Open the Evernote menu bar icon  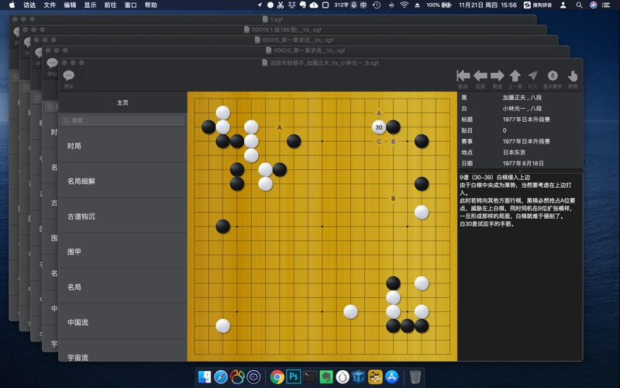coord(302,5)
